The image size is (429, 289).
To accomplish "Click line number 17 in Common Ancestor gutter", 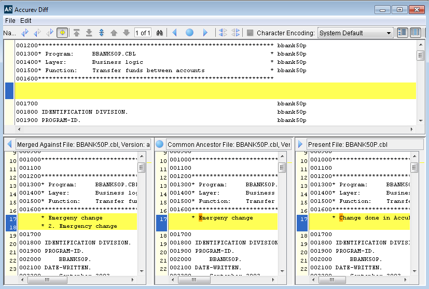I will pyautogui.click(x=163, y=219).
